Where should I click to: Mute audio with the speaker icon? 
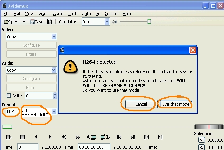[114, 22]
